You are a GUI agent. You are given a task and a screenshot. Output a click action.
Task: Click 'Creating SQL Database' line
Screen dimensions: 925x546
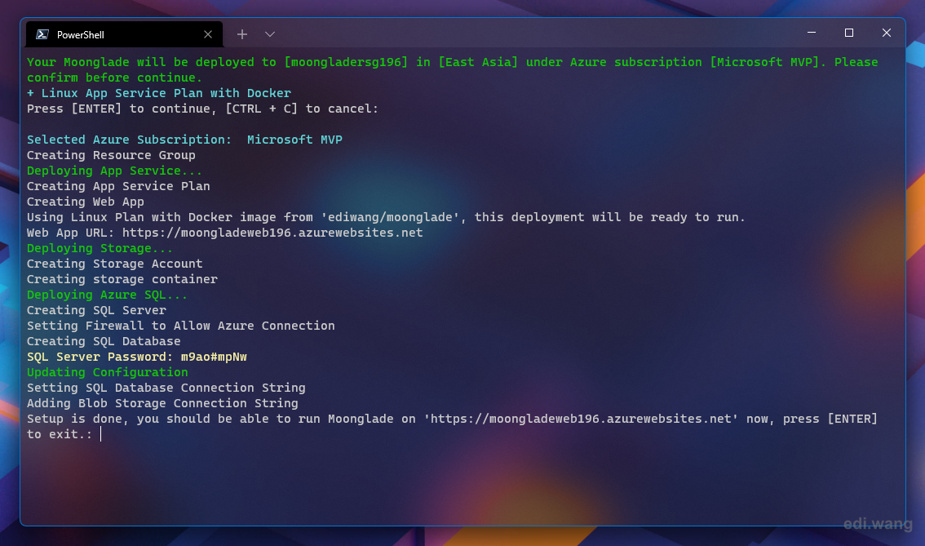[104, 341]
